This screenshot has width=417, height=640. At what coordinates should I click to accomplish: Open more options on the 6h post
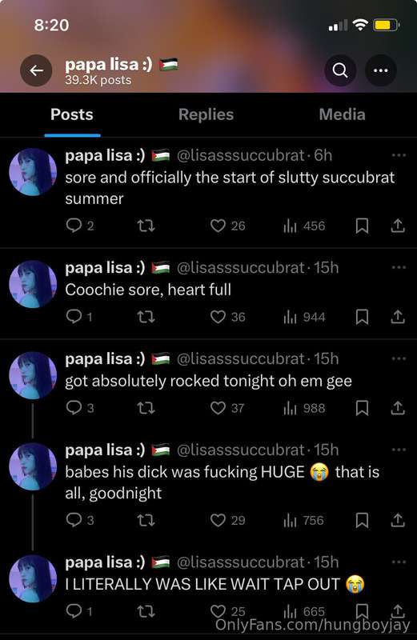(399, 155)
